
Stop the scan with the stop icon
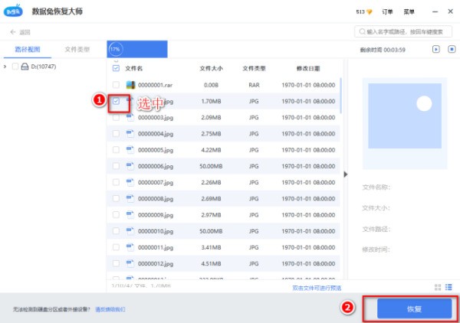pyautogui.click(x=450, y=50)
